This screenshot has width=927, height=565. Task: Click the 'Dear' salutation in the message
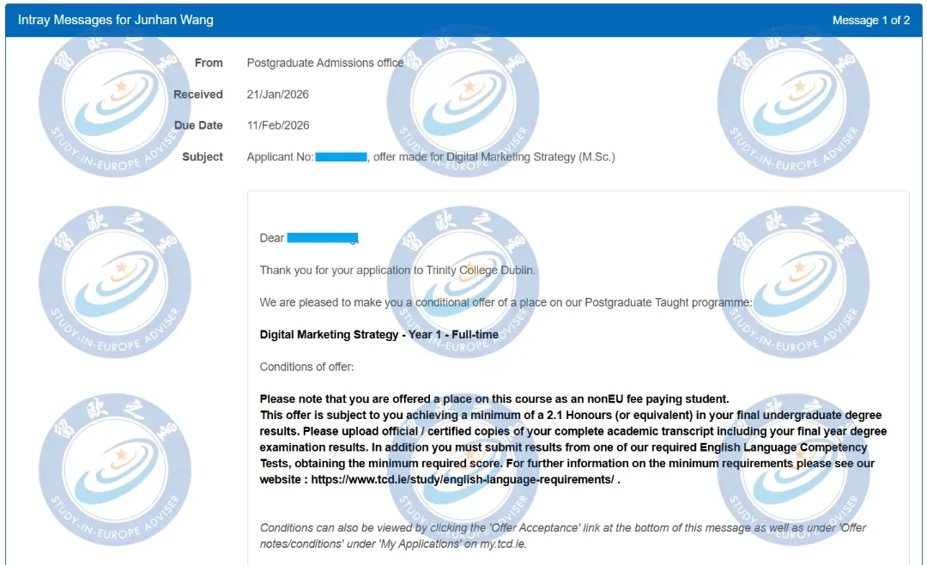click(x=272, y=238)
